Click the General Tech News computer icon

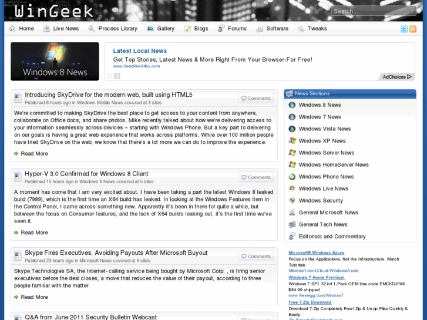(x=292, y=224)
